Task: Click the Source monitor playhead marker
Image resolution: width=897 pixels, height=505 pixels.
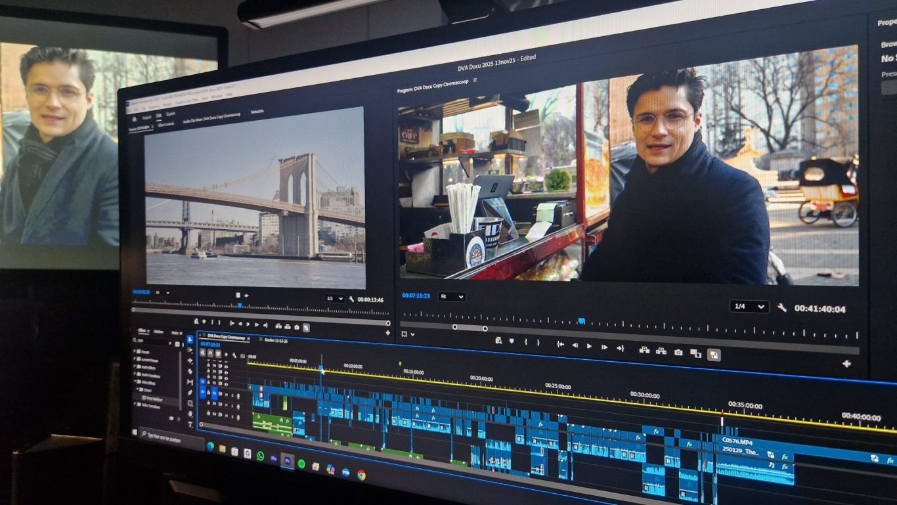Action: (x=240, y=305)
